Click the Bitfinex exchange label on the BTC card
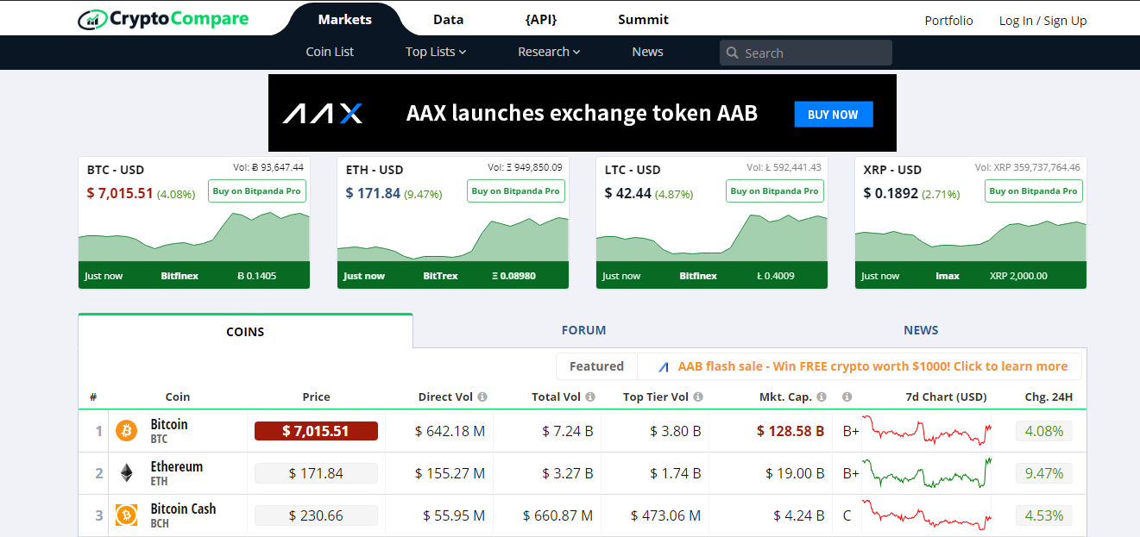1140x537 pixels. pyautogui.click(x=180, y=276)
